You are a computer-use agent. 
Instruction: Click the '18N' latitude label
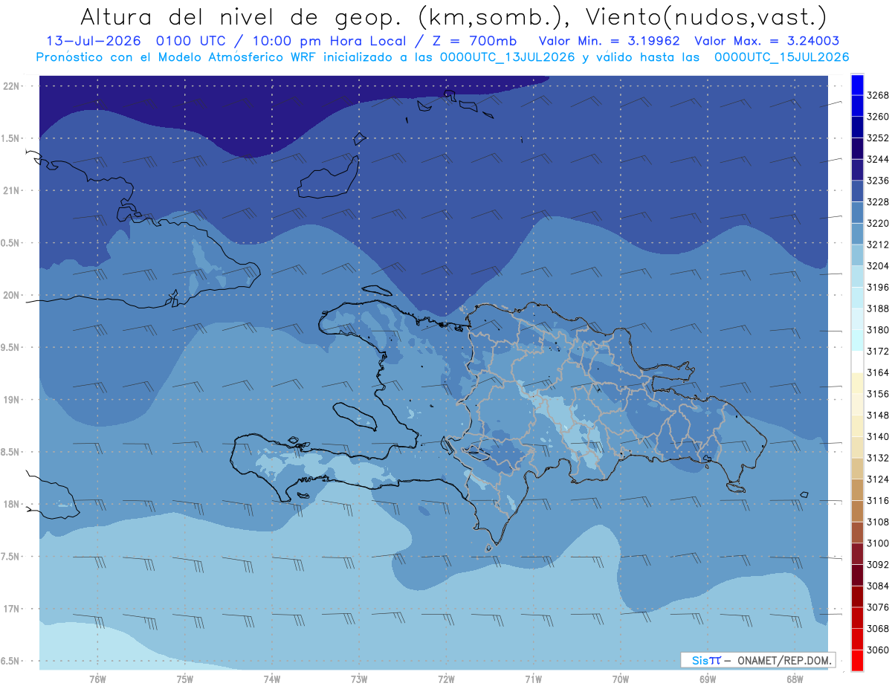click(13, 504)
